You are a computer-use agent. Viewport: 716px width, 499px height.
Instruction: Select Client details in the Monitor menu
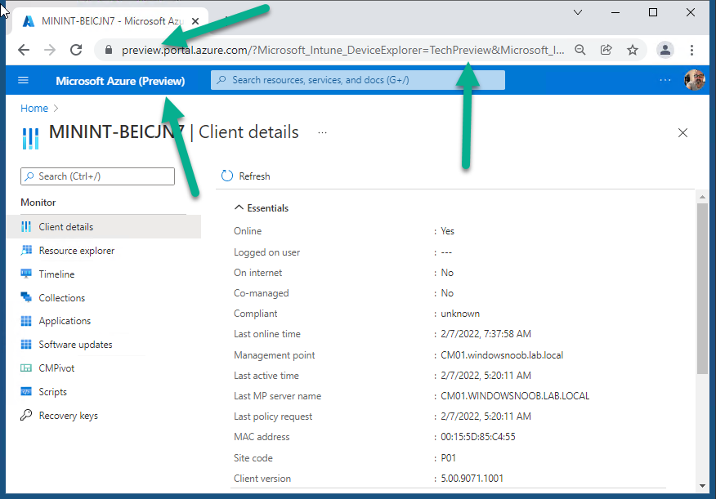point(104,227)
